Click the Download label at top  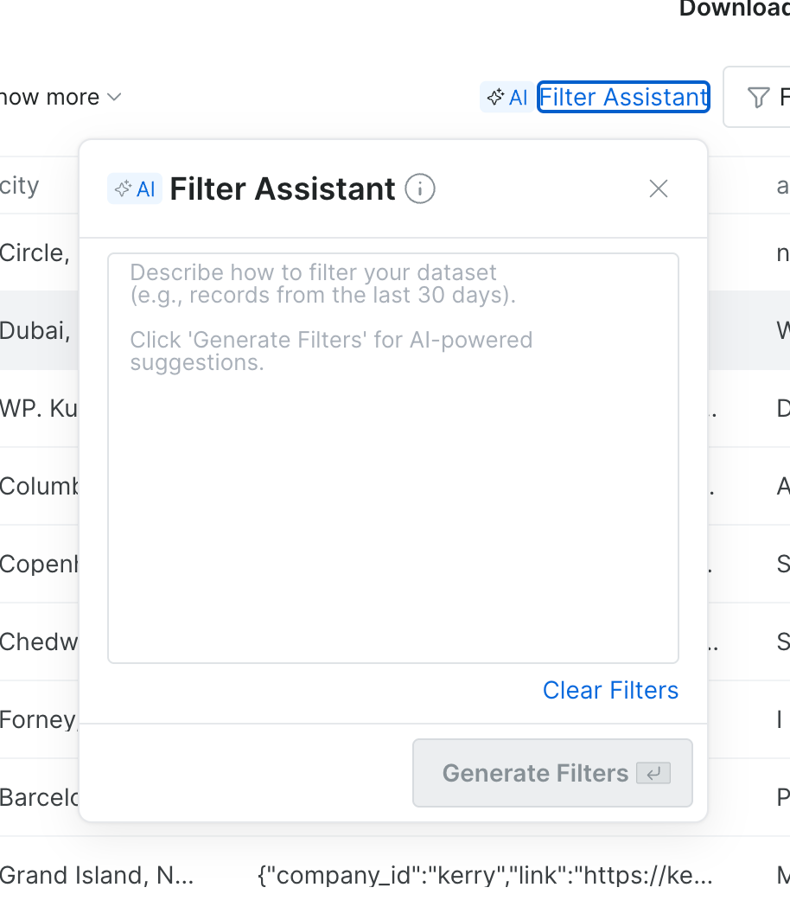click(733, 9)
